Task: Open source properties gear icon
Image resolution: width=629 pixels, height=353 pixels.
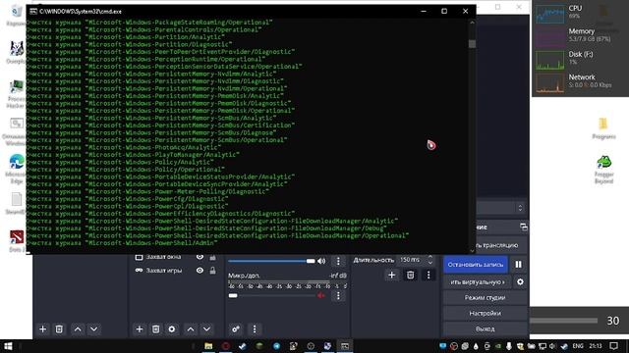Action: coord(172,329)
